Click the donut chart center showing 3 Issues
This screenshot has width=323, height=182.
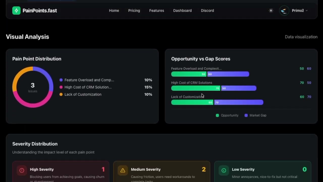(33, 87)
